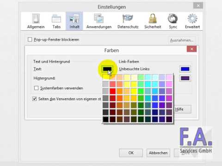The image size is (222, 166).
Task: Choose the bright green swatch in the palette
Action: (x=141, y=91)
